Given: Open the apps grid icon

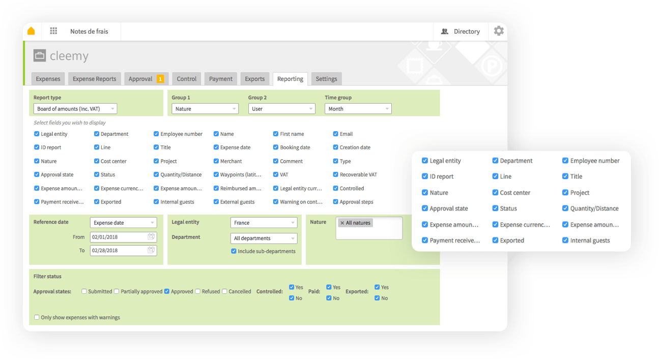Looking at the screenshot, I should click(x=53, y=31).
